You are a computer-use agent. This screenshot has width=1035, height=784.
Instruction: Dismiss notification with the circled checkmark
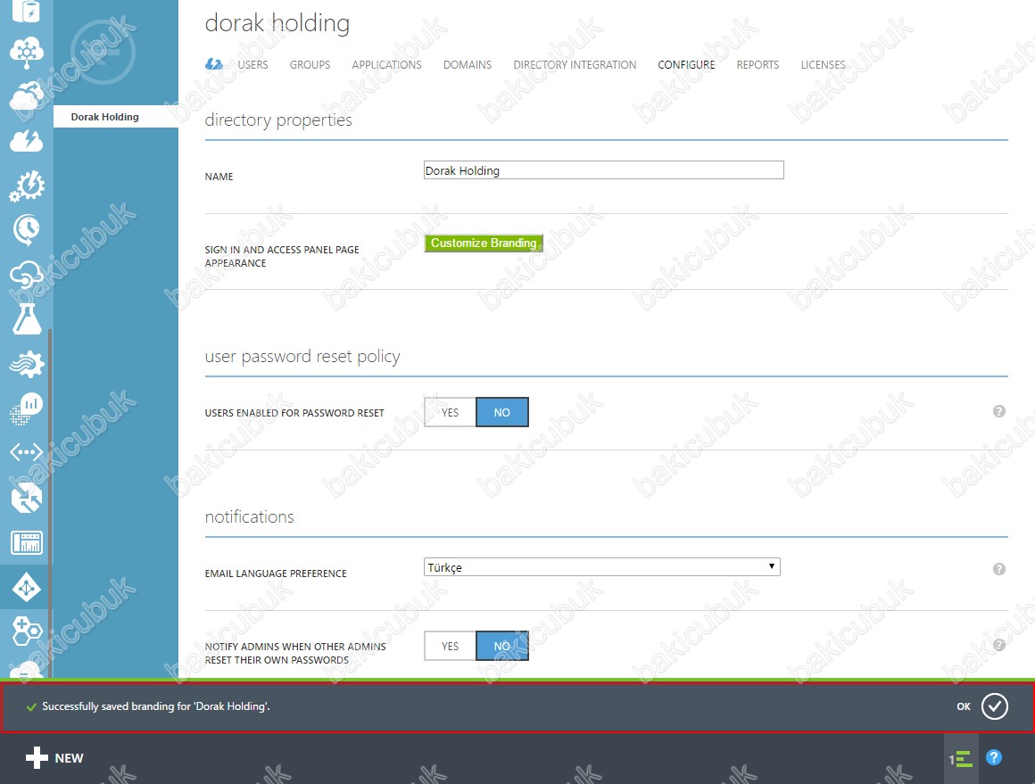click(994, 706)
